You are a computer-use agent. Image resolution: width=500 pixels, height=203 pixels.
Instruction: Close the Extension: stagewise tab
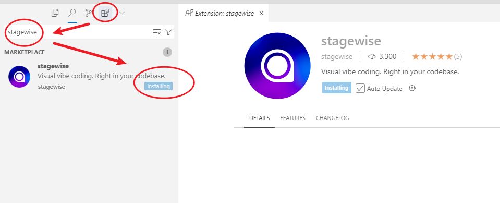click(x=261, y=13)
